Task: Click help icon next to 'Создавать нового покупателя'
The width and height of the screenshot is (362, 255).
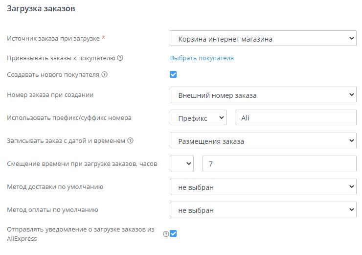Action: pyautogui.click(x=104, y=75)
